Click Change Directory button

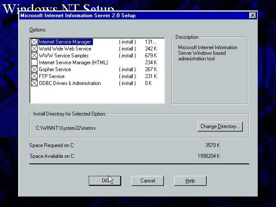[220, 126]
